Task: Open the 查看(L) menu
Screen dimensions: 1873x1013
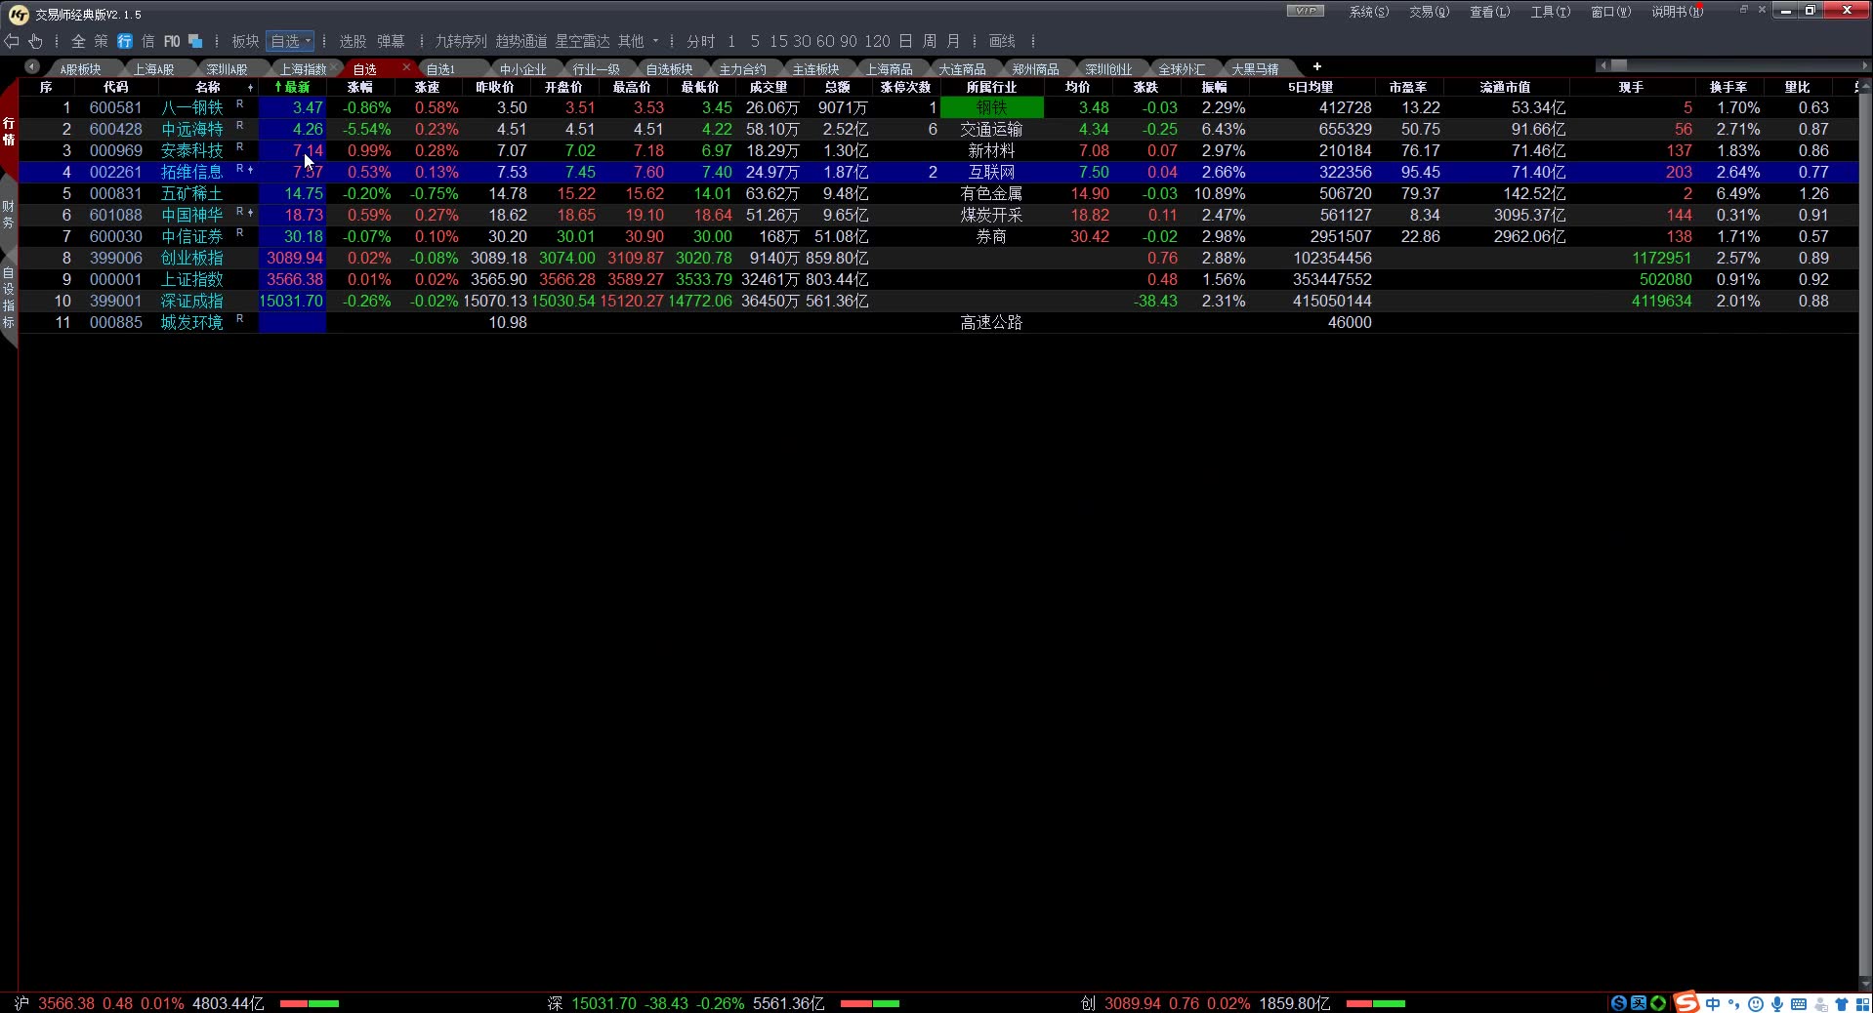Action: pyautogui.click(x=1489, y=12)
